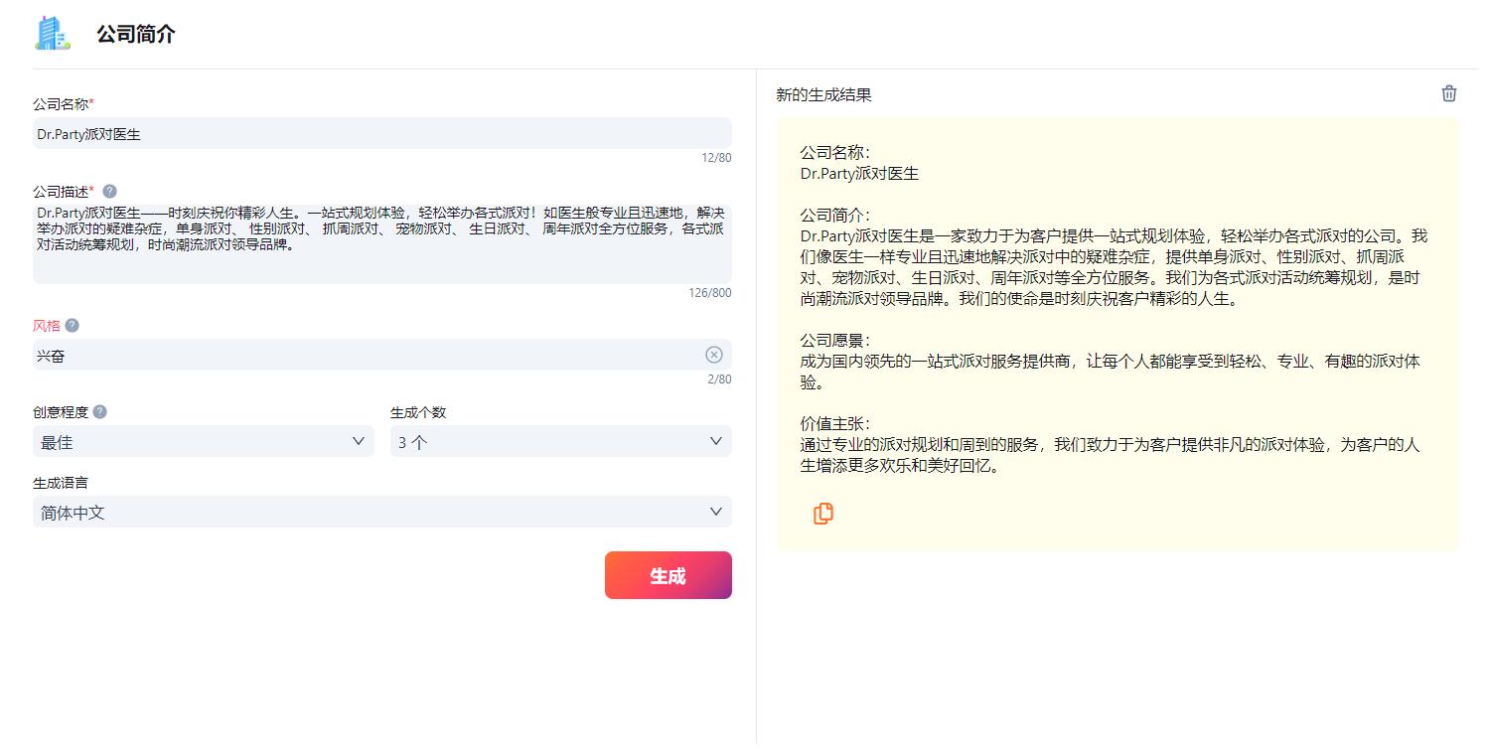The height and width of the screenshot is (753, 1491).
Task: Show help tooltip next to 公司描述
Action: tap(109, 191)
